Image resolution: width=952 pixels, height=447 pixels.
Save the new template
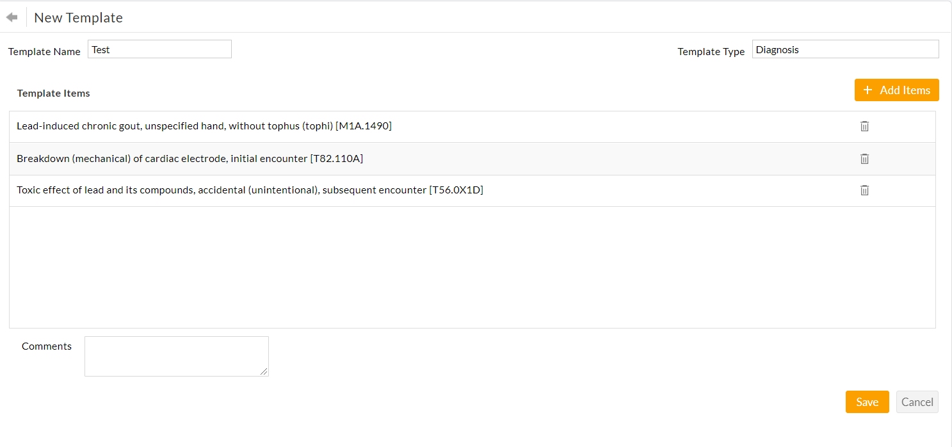pos(867,402)
